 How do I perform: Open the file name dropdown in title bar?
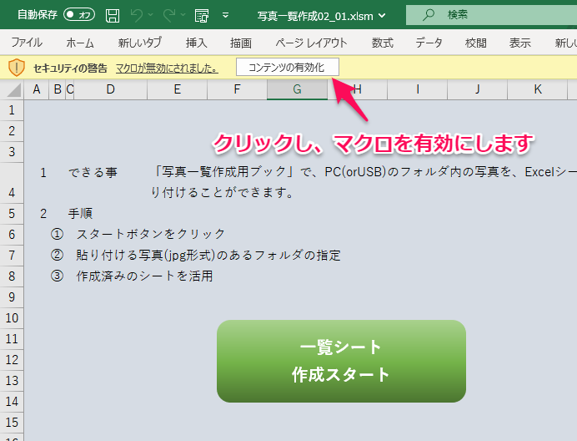(x=383, y=14)
